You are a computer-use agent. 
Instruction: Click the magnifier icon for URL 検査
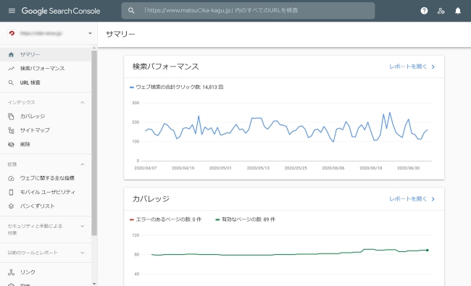[x=11, y=83]
